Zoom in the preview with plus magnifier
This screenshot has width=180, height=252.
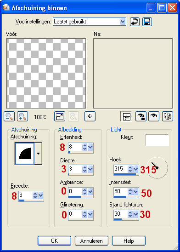[22, 116]
